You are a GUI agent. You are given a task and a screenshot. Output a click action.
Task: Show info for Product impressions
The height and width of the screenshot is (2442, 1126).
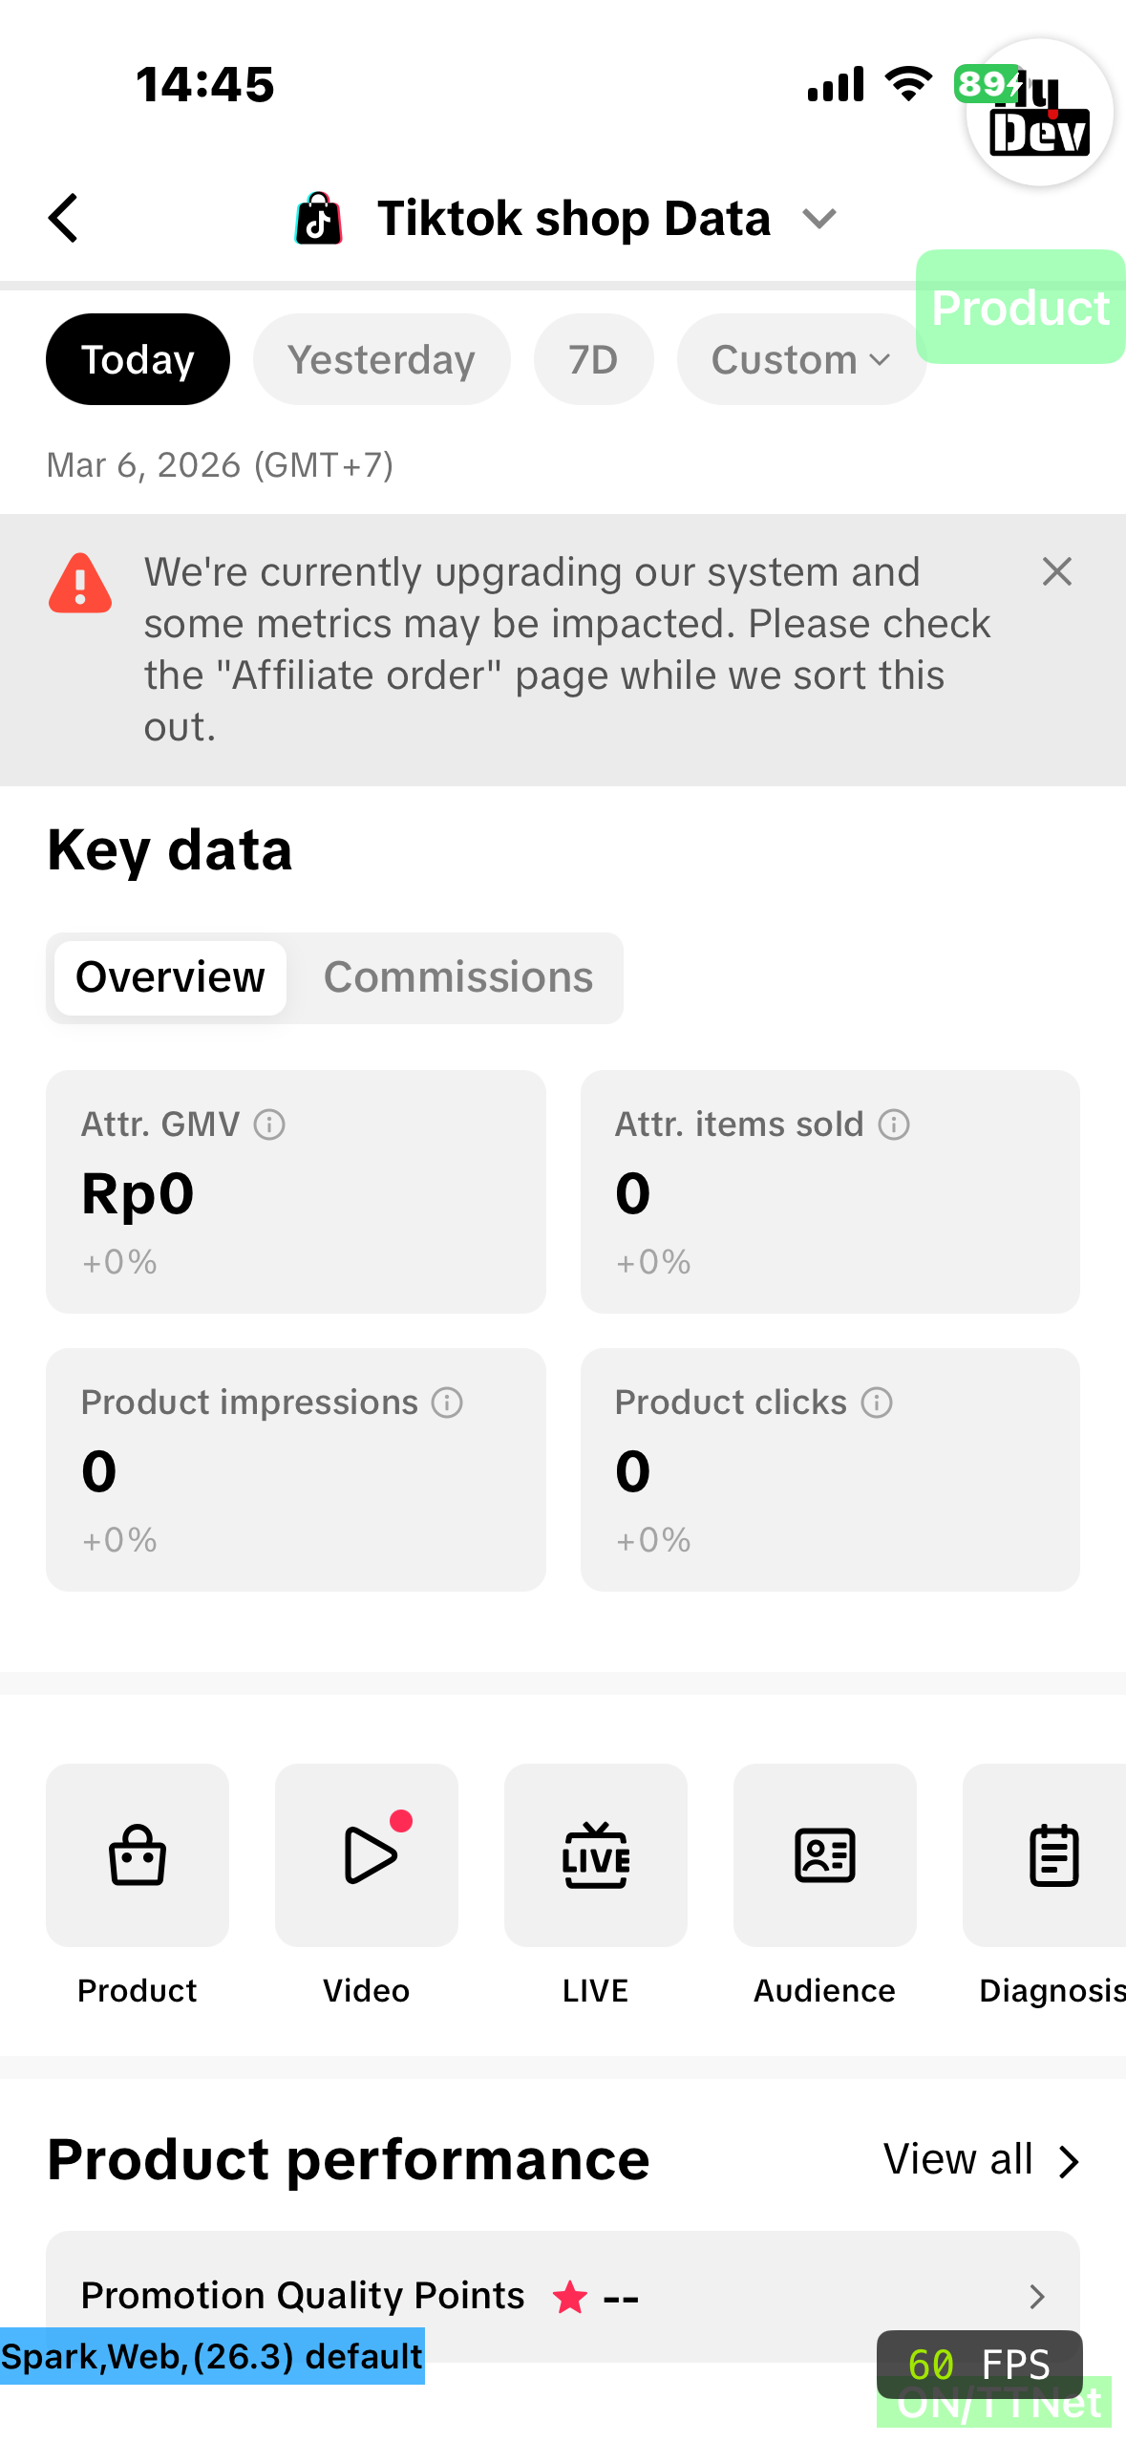447,1403
